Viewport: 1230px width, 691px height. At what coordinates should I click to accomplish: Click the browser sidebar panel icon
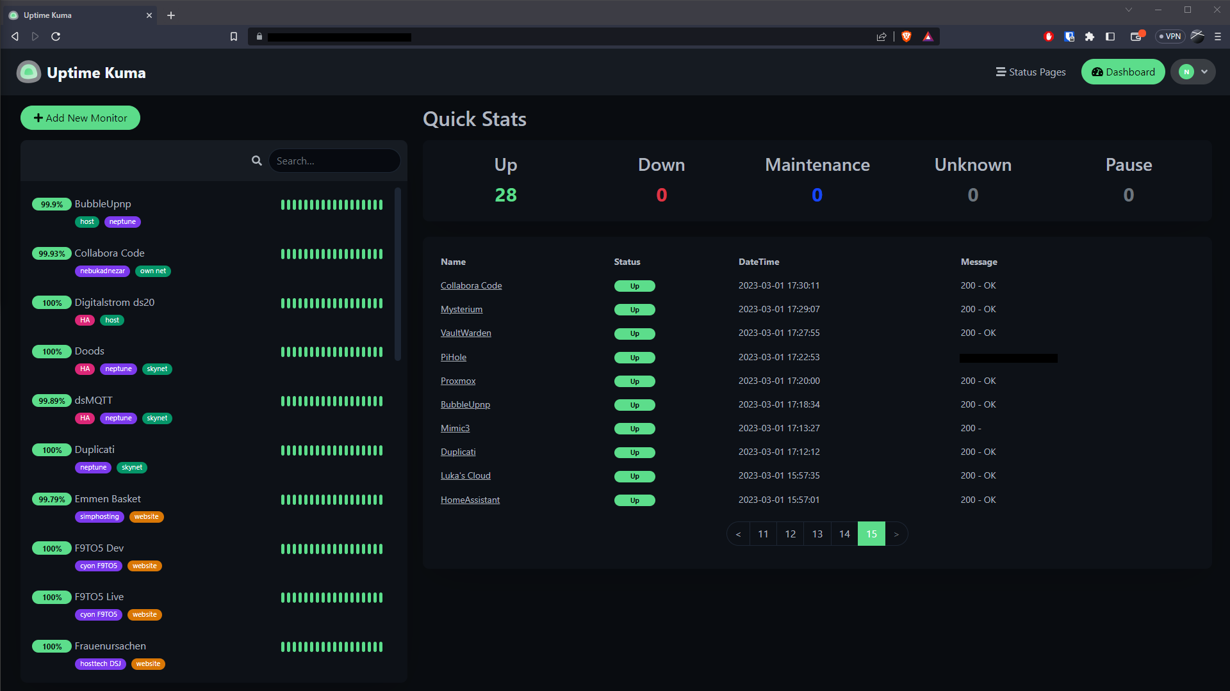pos(1109,36)
